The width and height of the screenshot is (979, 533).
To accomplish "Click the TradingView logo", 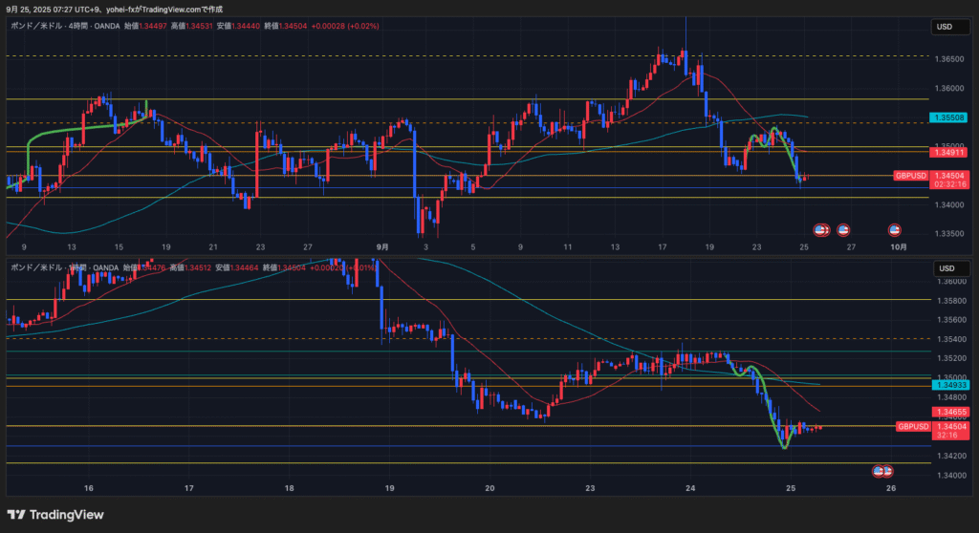I will 57,515.
